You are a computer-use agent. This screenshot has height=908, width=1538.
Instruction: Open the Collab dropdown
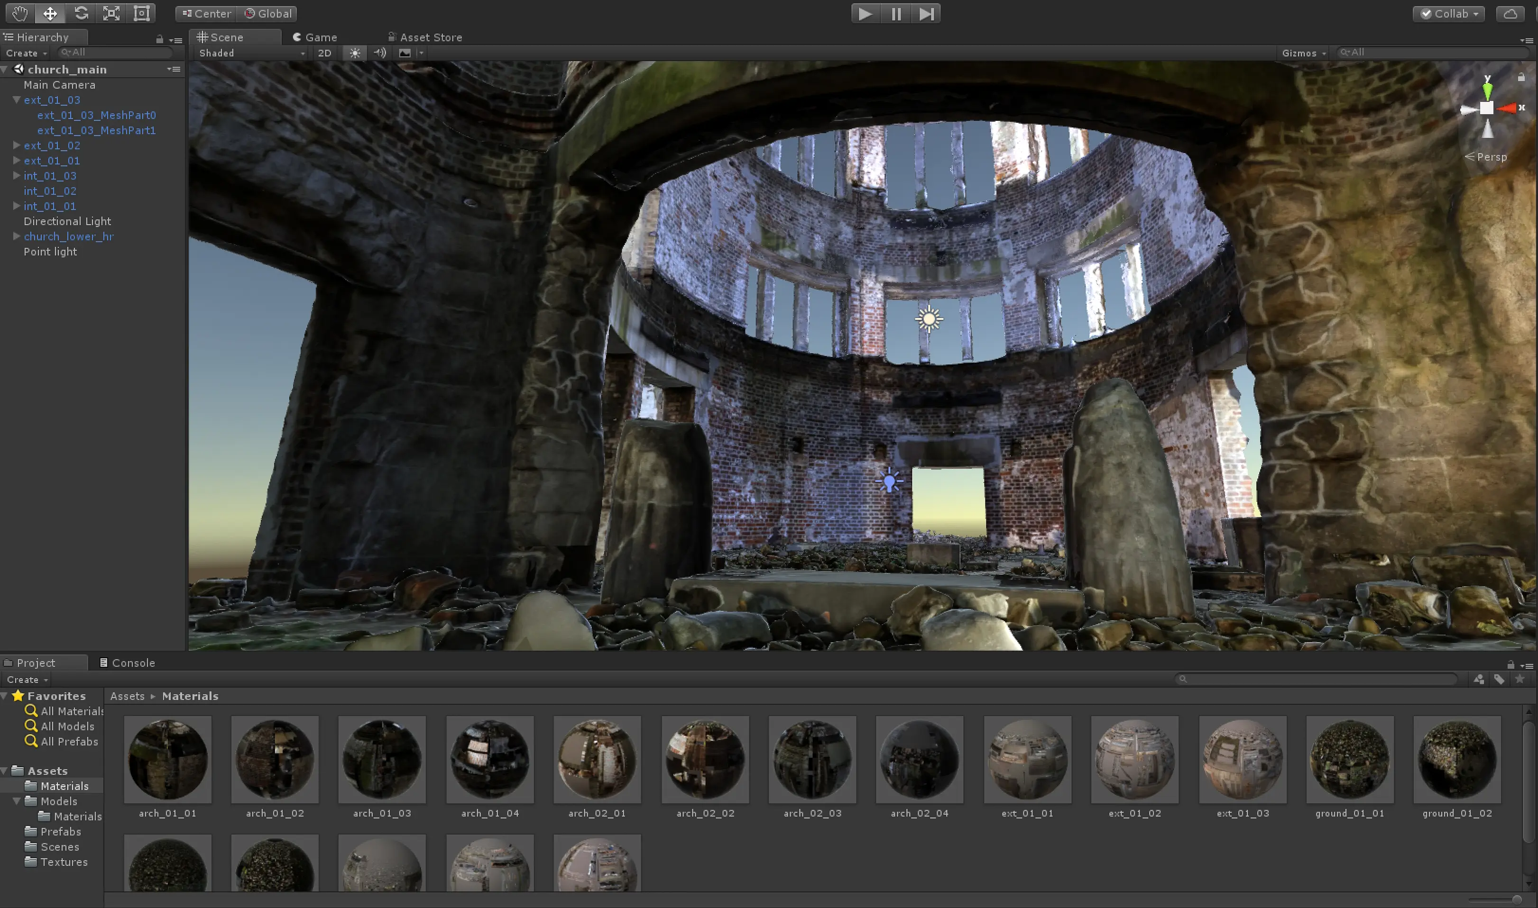pos(1449,13)
